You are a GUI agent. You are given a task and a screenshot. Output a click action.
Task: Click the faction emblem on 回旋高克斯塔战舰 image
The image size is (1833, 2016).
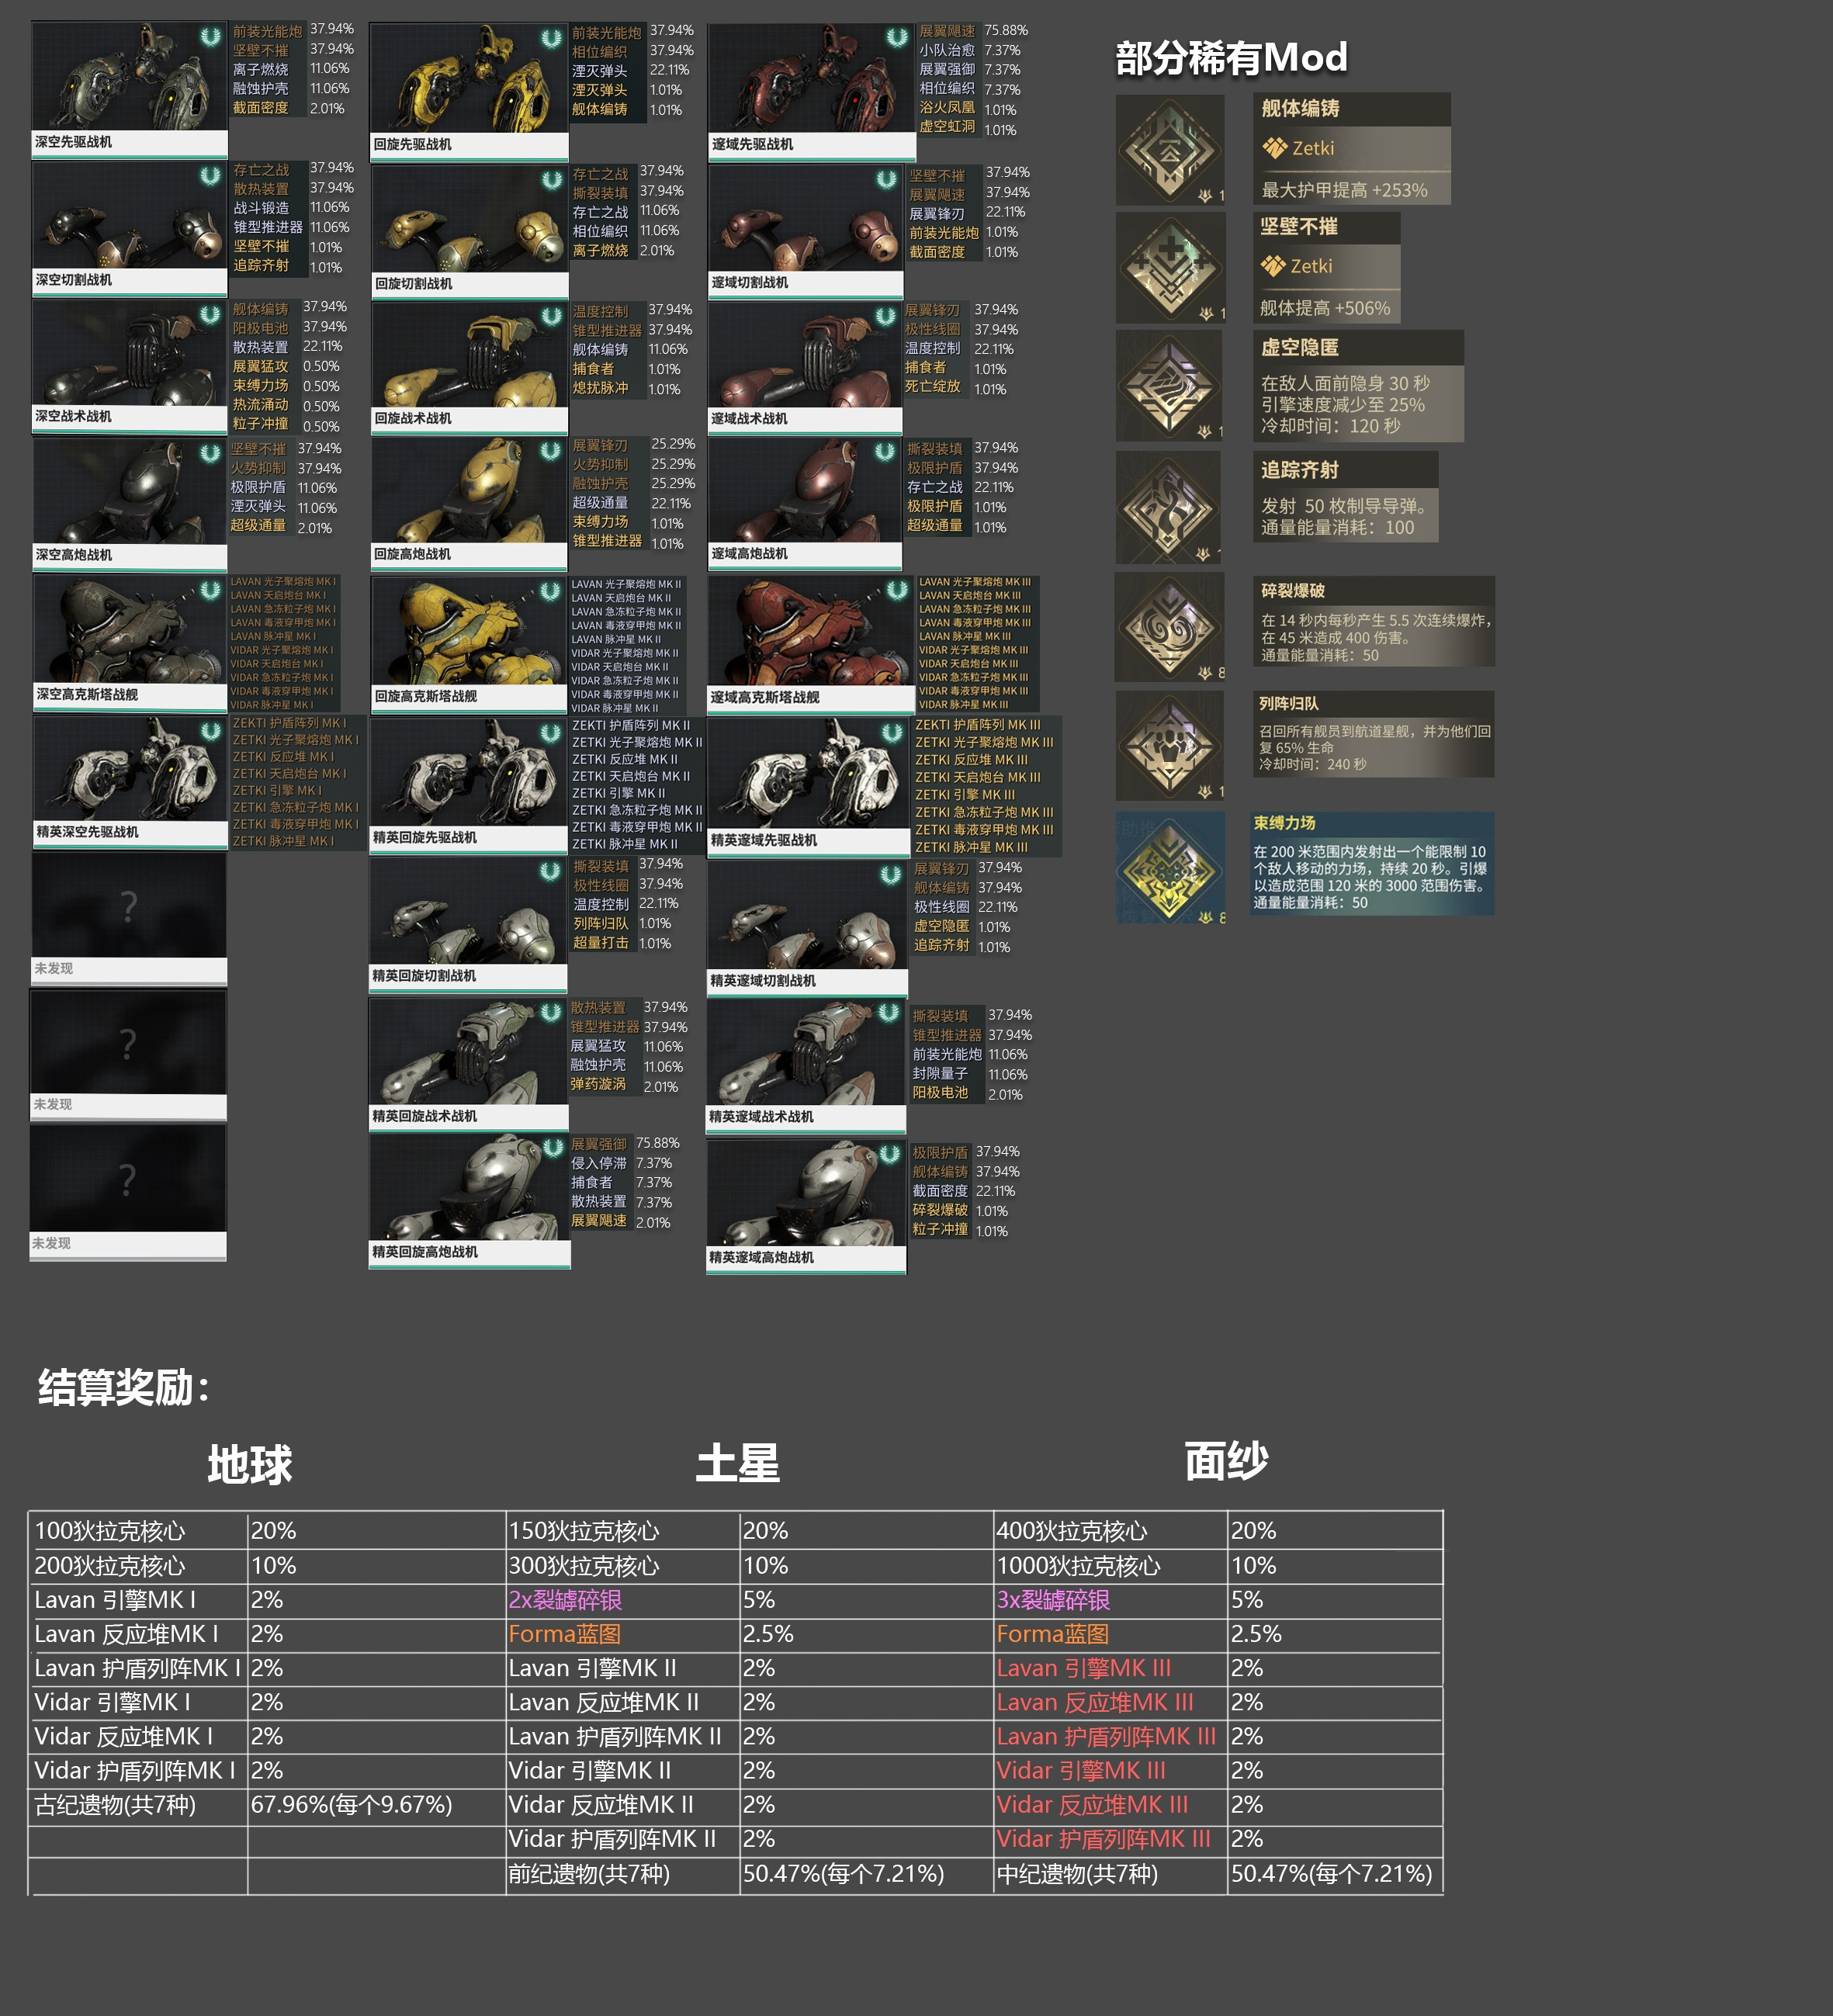point(550,591)
